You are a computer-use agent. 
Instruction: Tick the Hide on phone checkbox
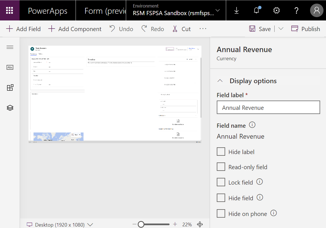[221, 213]
